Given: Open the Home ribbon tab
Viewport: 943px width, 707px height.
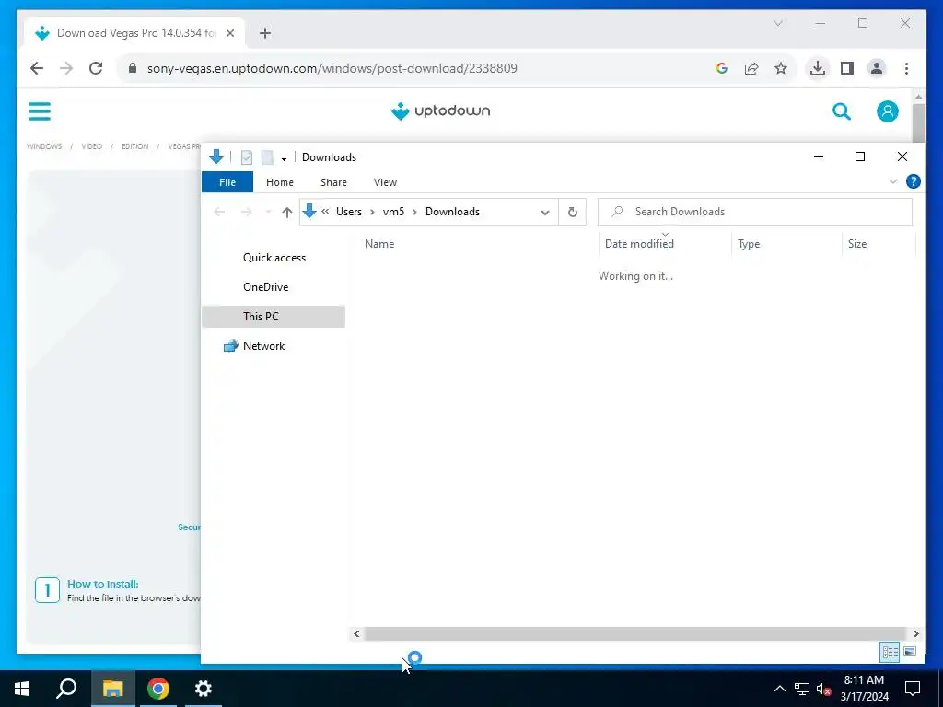Looking at the screenshot, I should (280, 182).
